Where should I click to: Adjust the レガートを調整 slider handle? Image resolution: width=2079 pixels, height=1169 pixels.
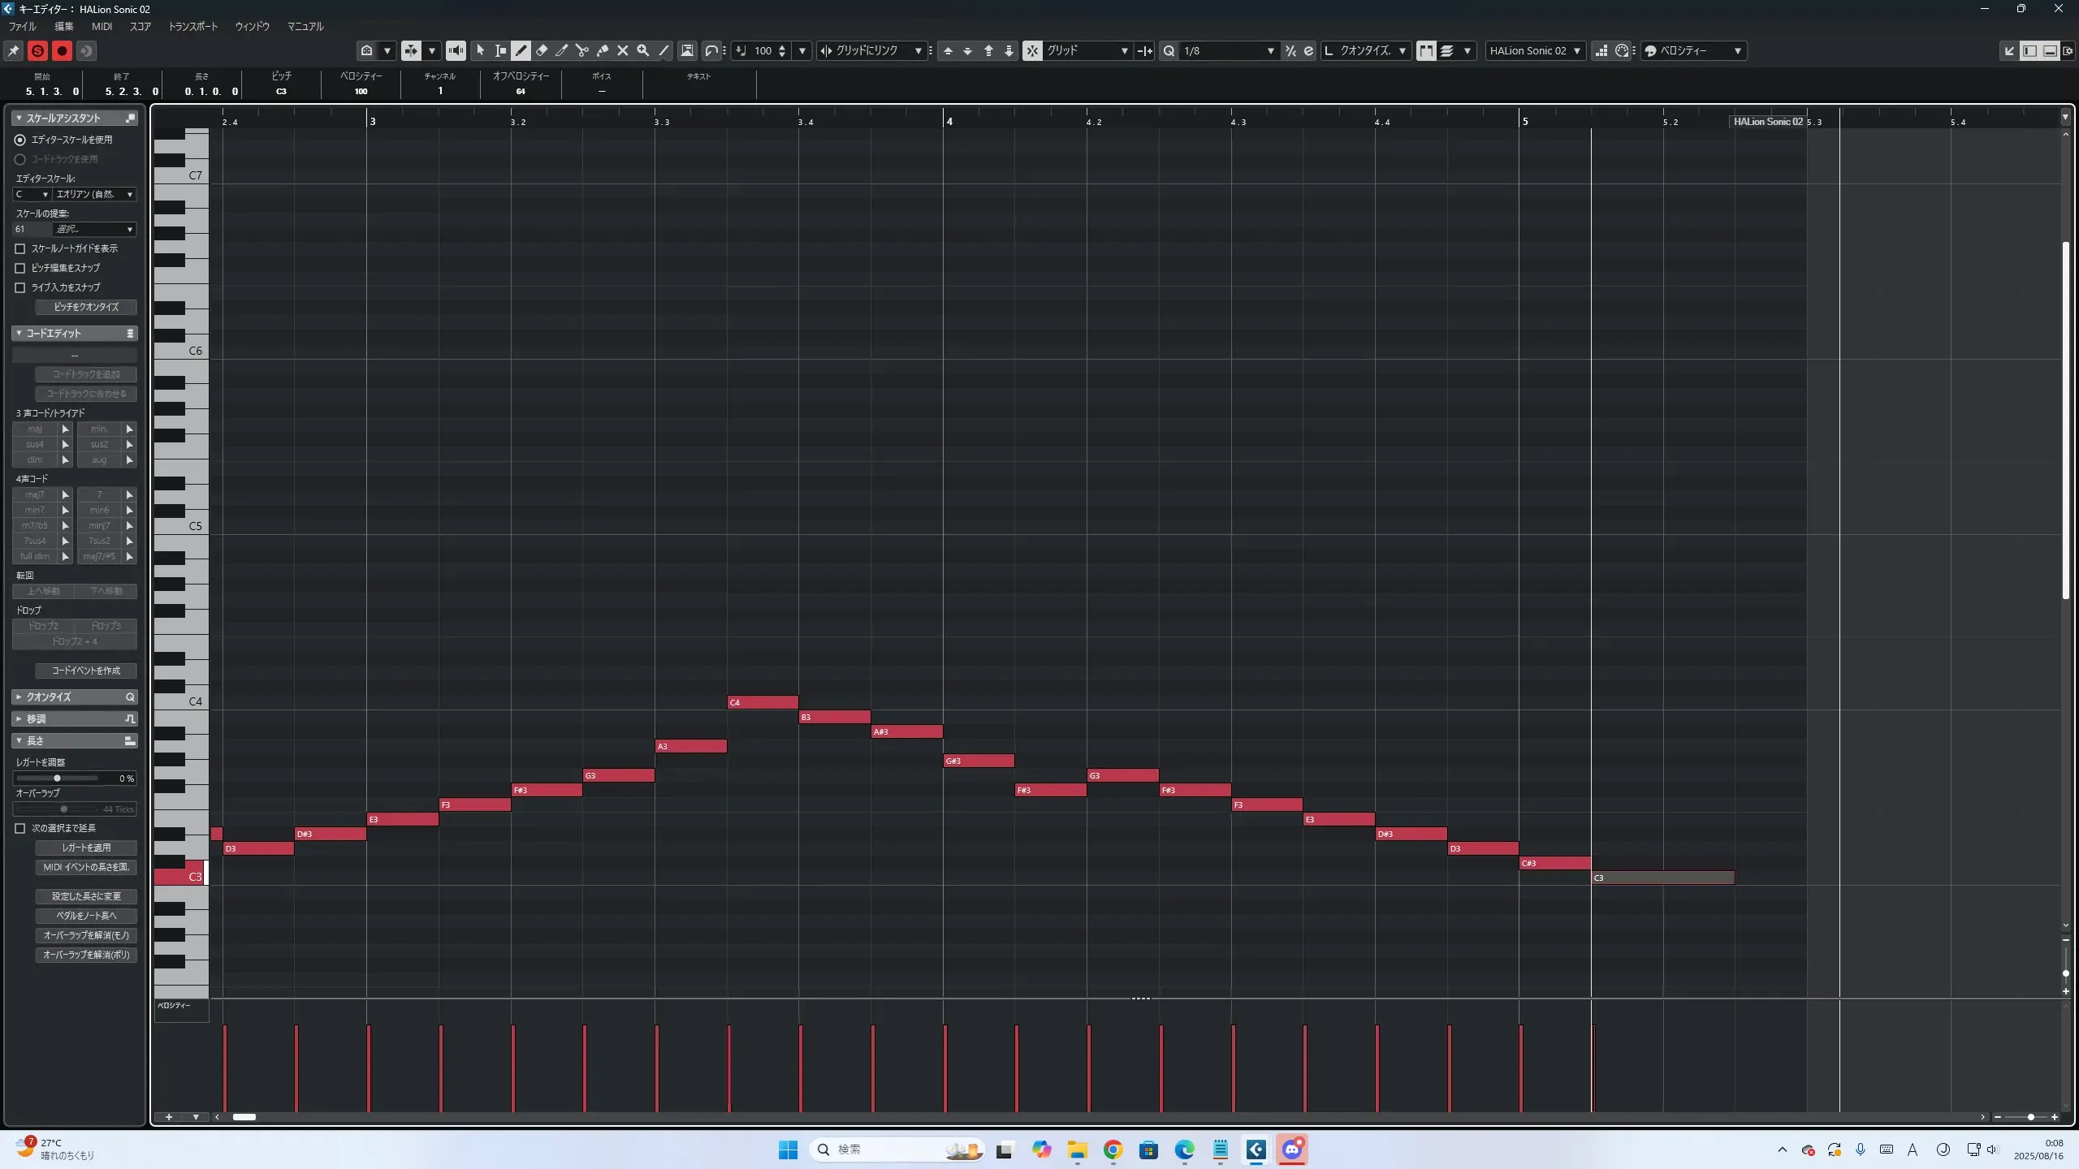(x=57, y=778)
